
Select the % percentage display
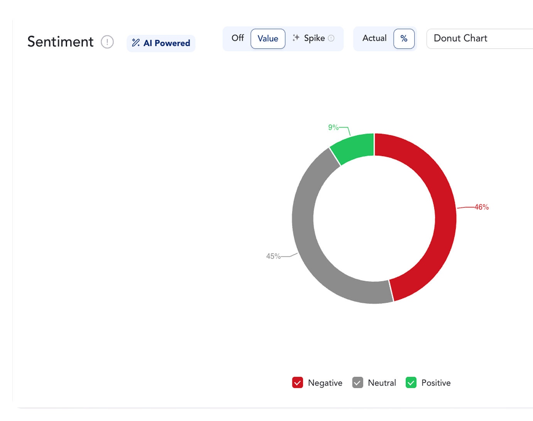pyautogui.click(x=404, y=39)
